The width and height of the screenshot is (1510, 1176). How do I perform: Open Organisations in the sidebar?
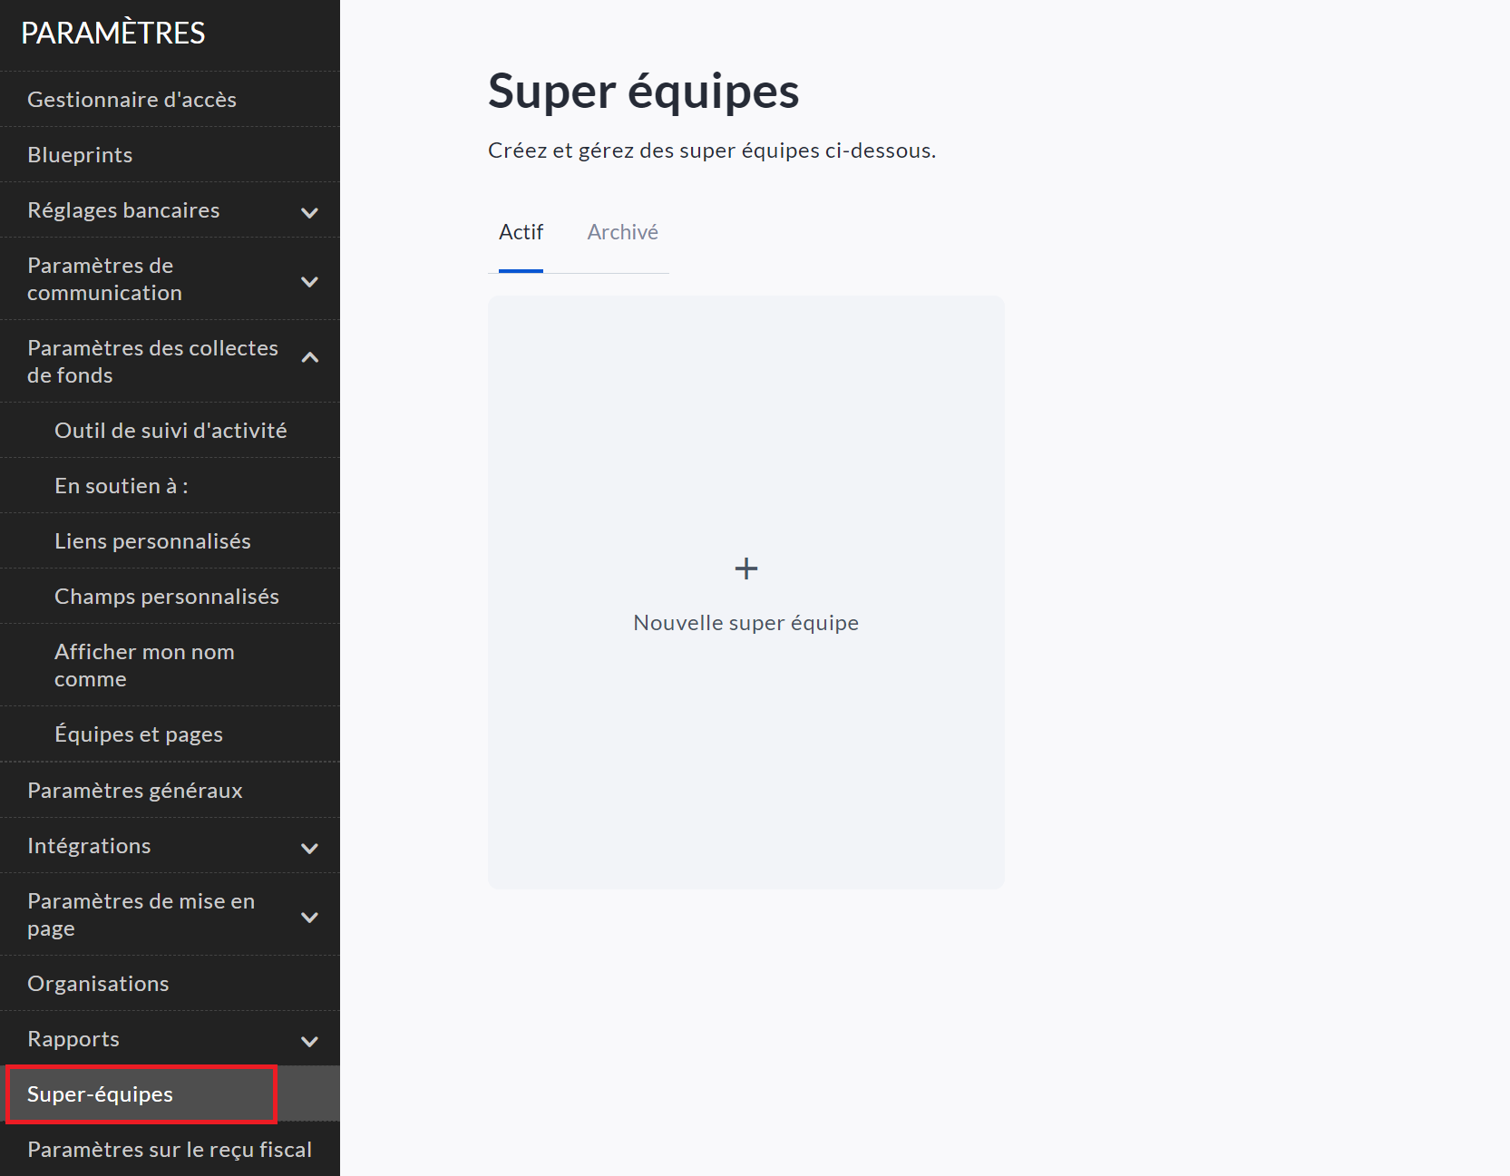pyautogui.click(x=98, y=984)
